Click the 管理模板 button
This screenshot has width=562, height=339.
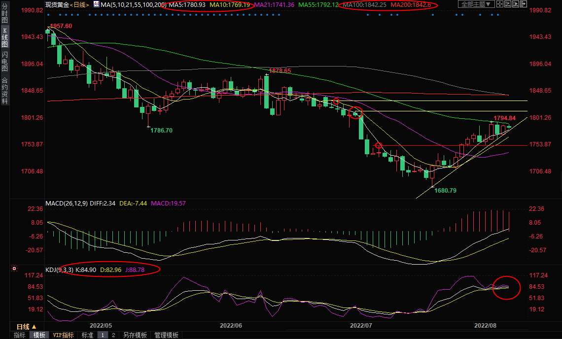[166, 335]
